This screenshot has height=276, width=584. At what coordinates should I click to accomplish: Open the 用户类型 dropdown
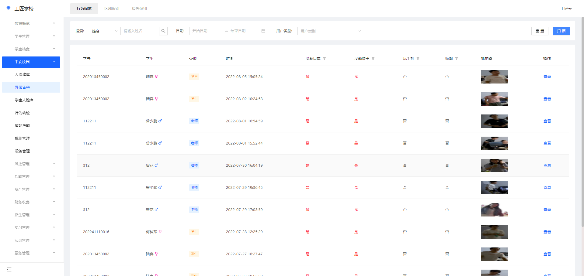330,31
